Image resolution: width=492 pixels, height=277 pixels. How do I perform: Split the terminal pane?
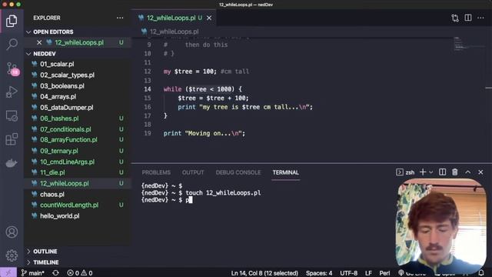point(442,172)
